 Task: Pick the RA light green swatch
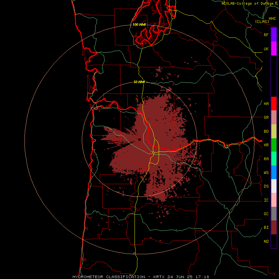point(274,159)
